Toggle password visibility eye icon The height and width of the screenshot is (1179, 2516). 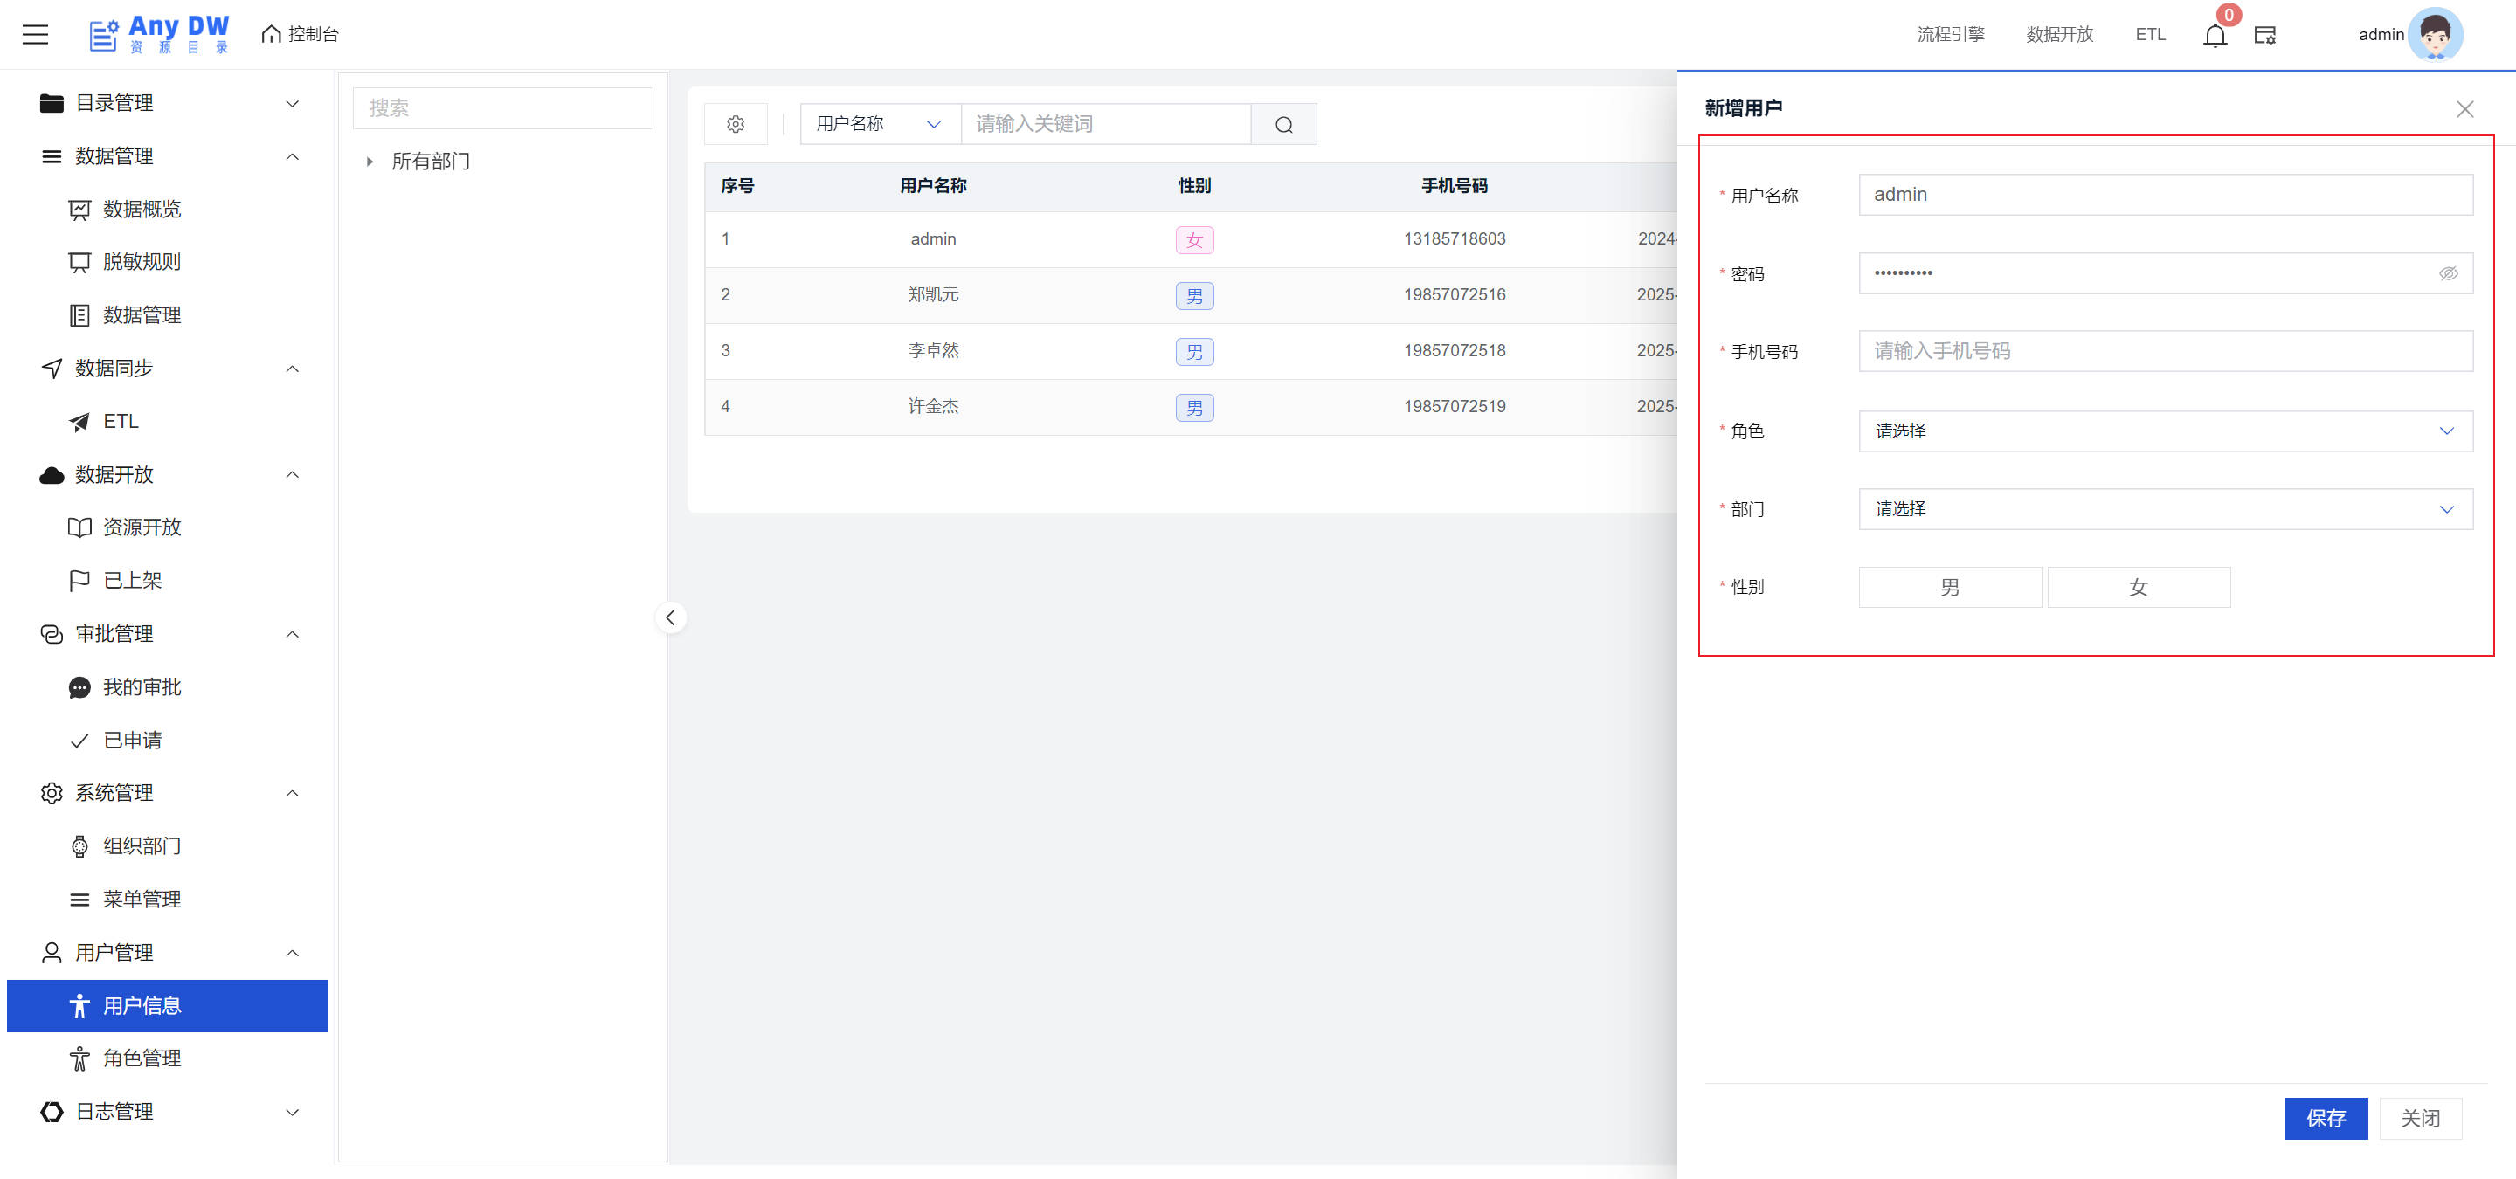2448,273
